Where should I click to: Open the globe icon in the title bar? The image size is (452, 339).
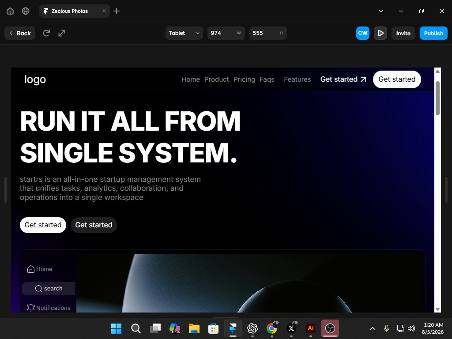coord(26,11)
